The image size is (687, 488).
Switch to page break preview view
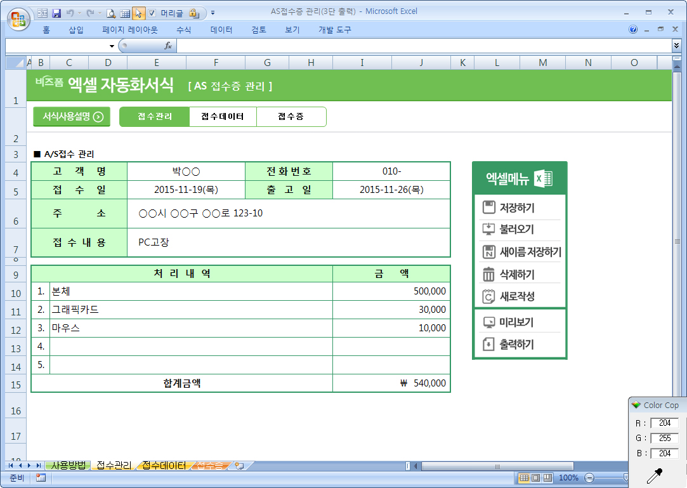(x=547, y=478)
